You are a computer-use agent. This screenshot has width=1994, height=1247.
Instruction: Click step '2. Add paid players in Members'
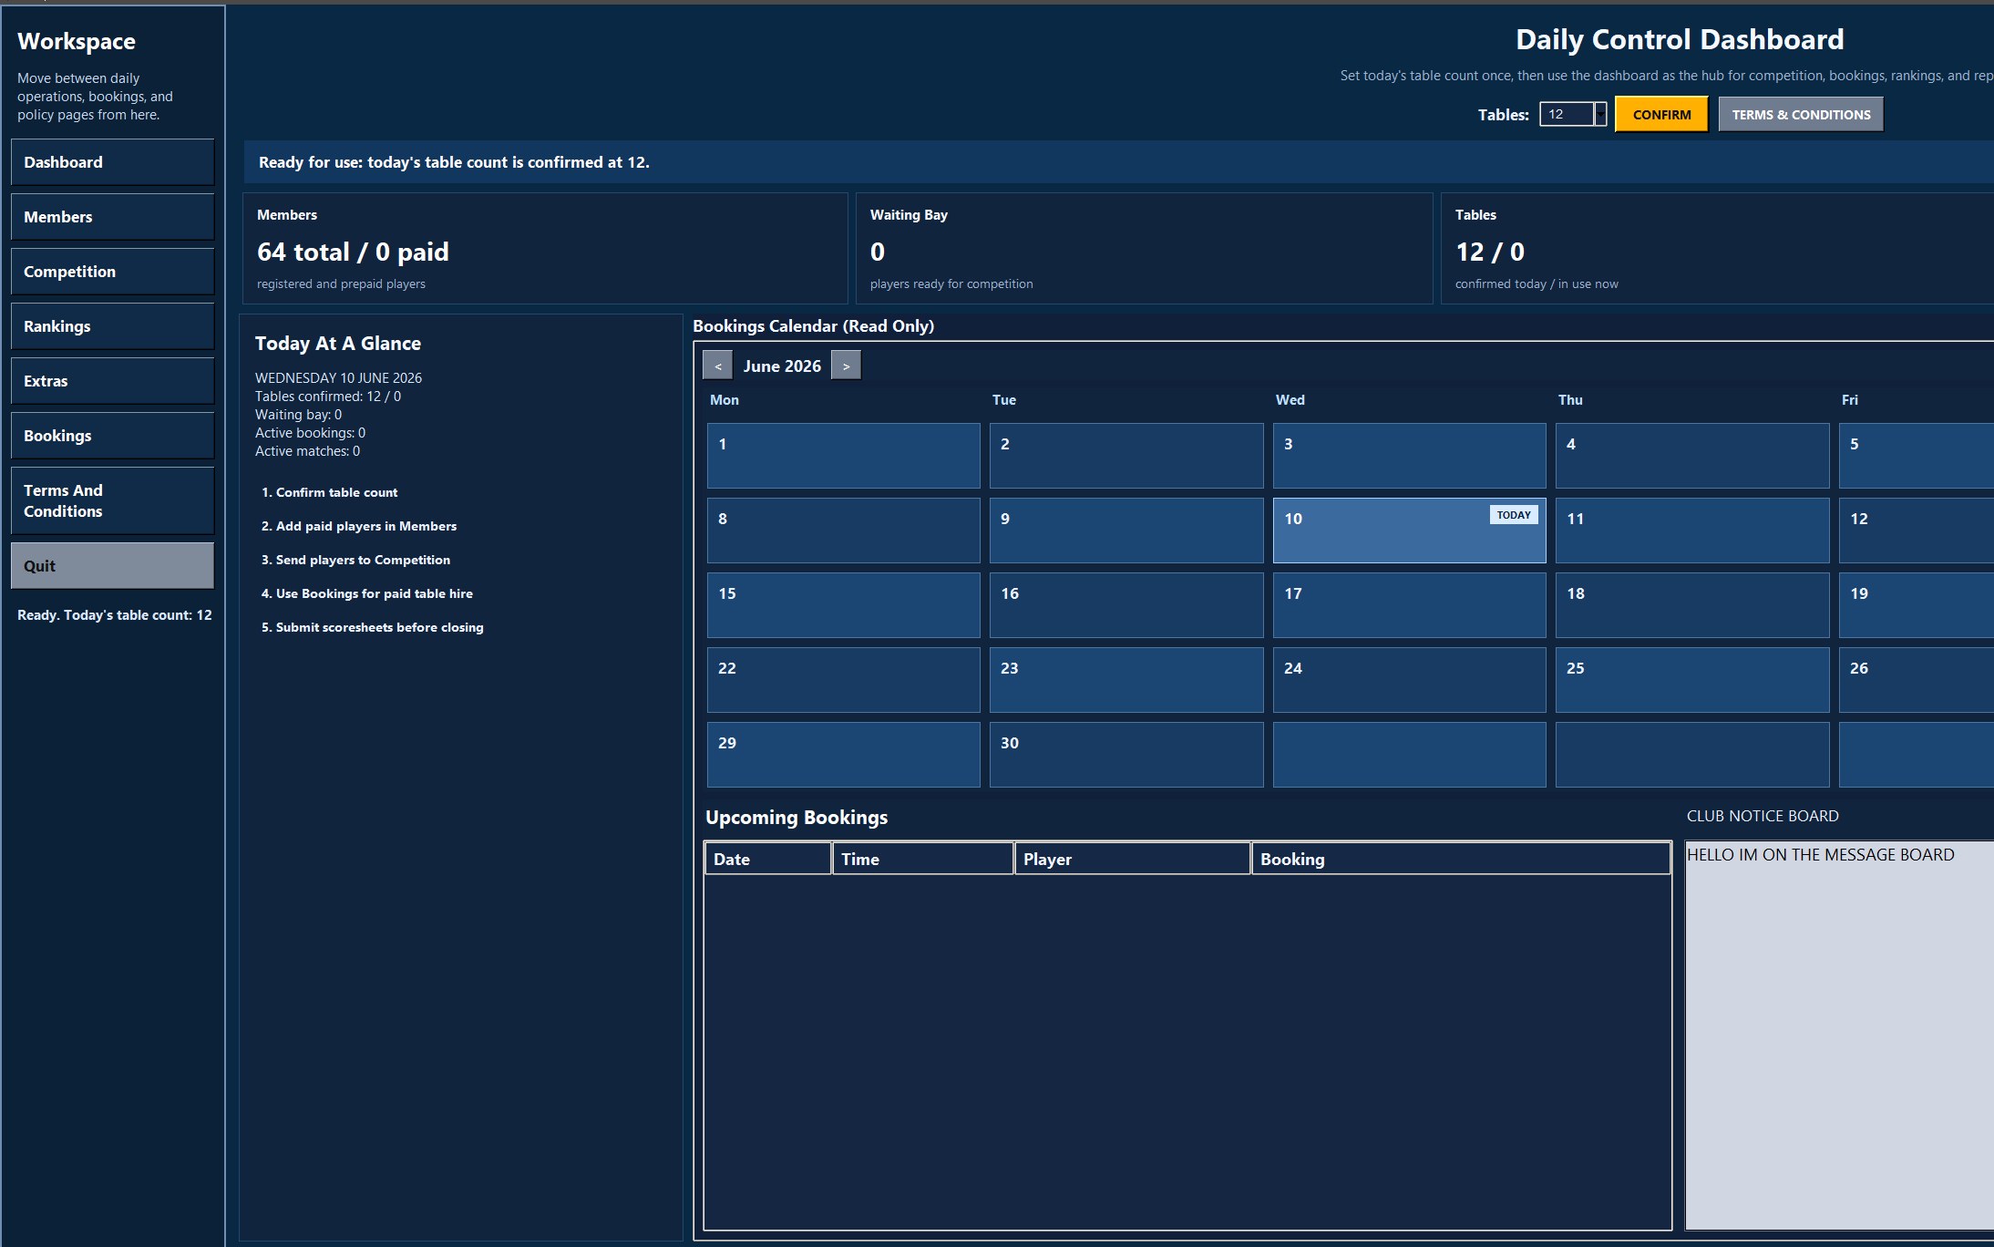(359, 526)
